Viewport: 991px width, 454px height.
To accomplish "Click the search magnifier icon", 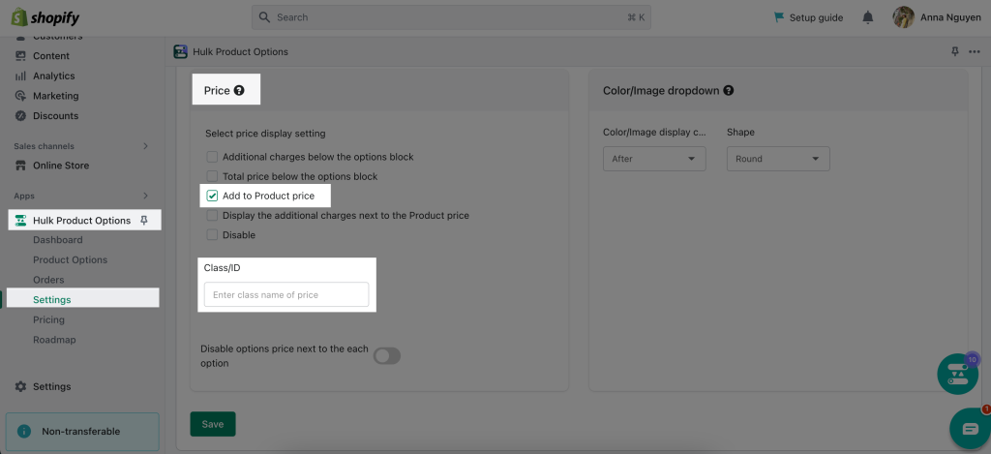I will (x=265, y=17).
